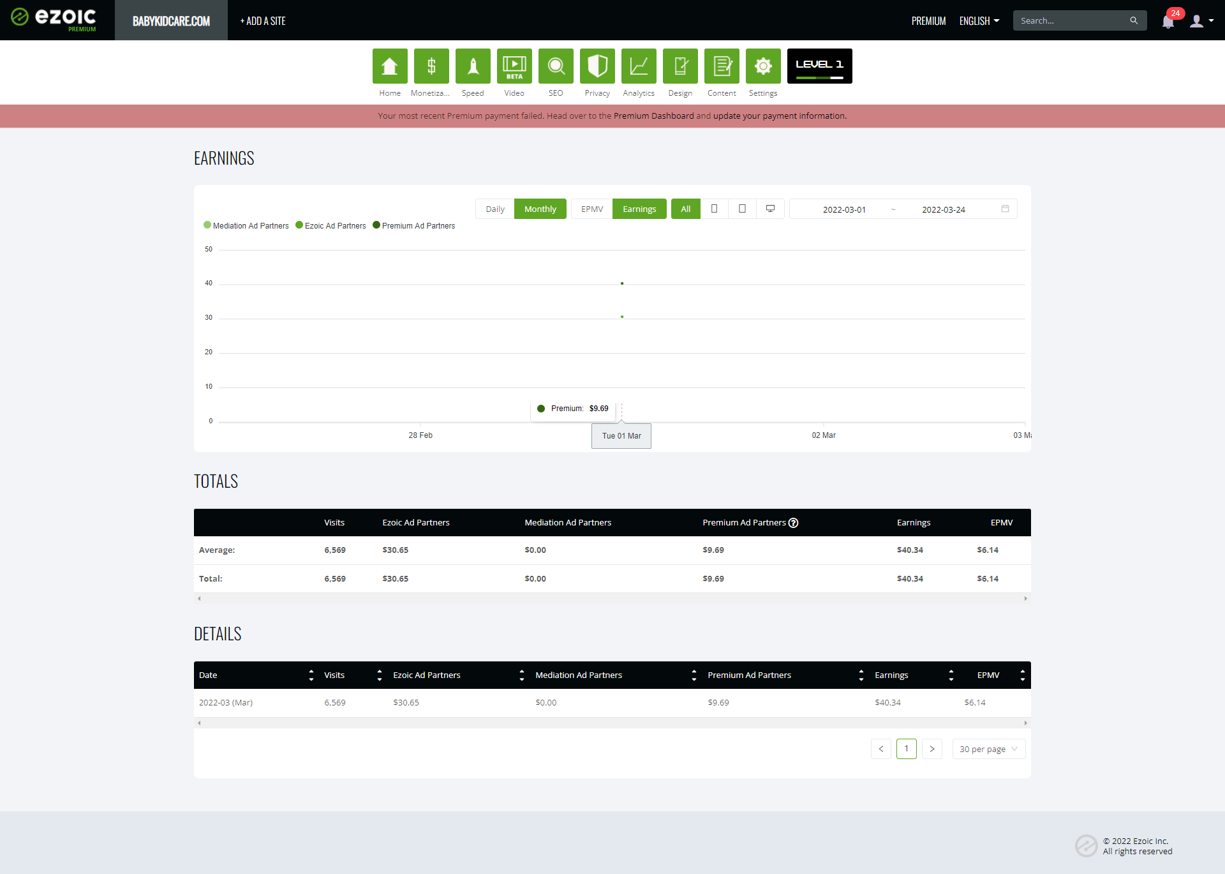Open the user account menu

(x=1201, y=21)
